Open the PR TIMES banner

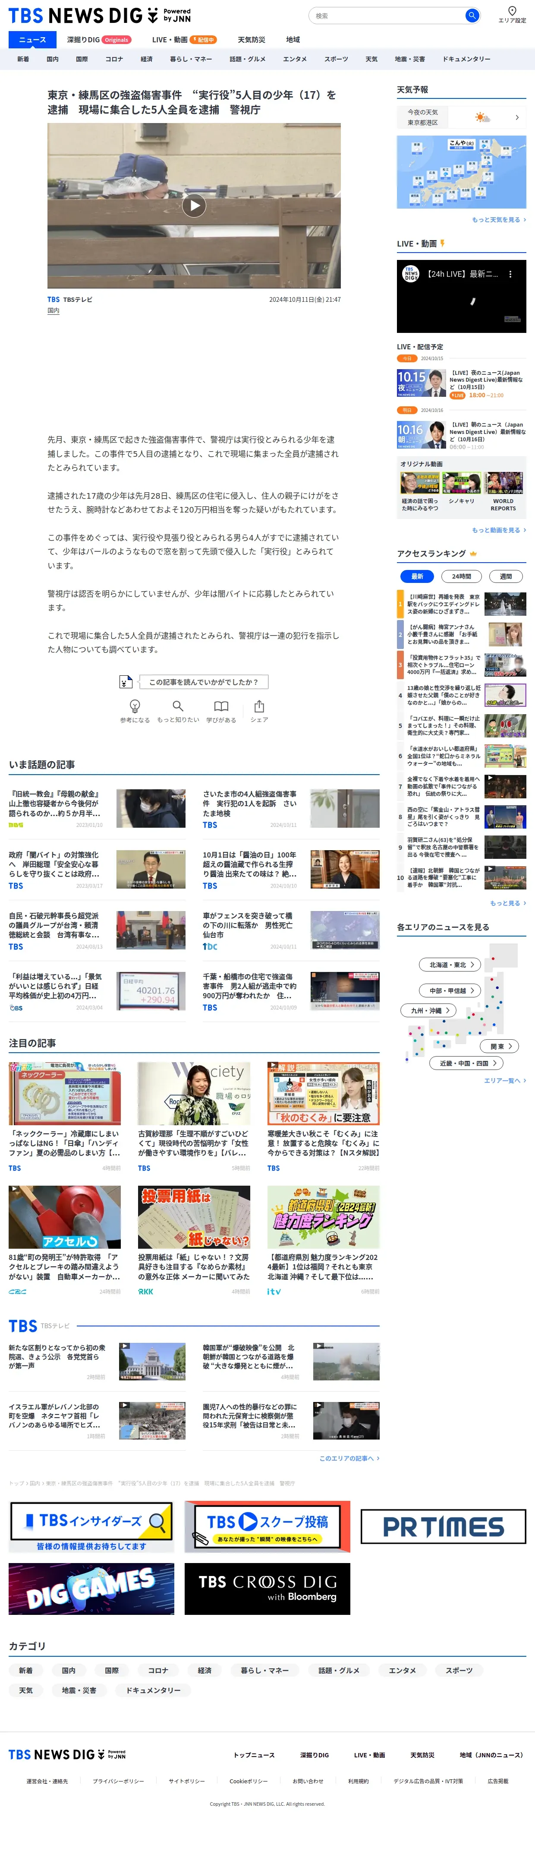443,1526
